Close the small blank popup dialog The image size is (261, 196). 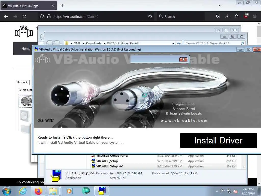pyautogui.click(x=183, y=59)
